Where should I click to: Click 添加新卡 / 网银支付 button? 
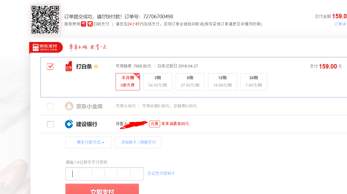pyautogui.click(x=138, y=142)
